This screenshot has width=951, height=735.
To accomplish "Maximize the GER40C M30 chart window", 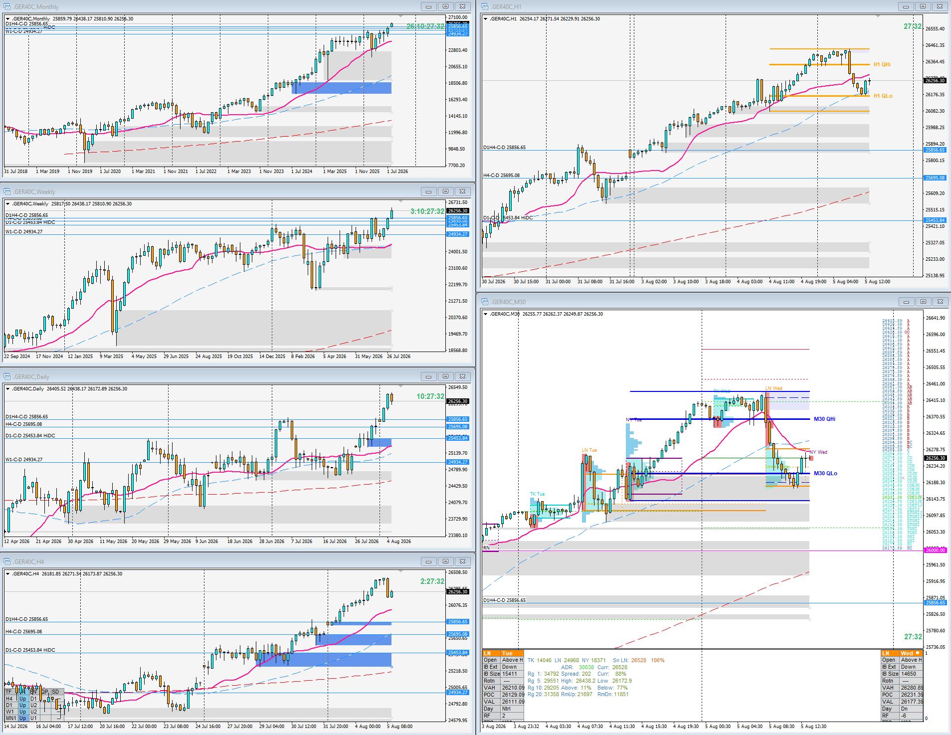I will 923,302.
